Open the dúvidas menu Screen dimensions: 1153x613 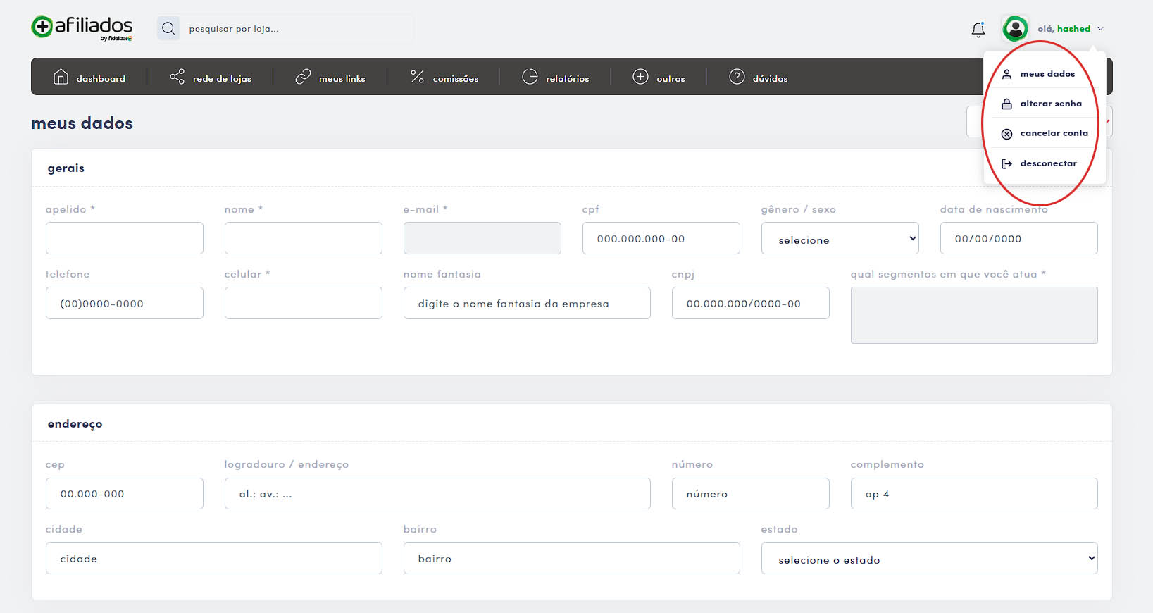tap(759, 77)
